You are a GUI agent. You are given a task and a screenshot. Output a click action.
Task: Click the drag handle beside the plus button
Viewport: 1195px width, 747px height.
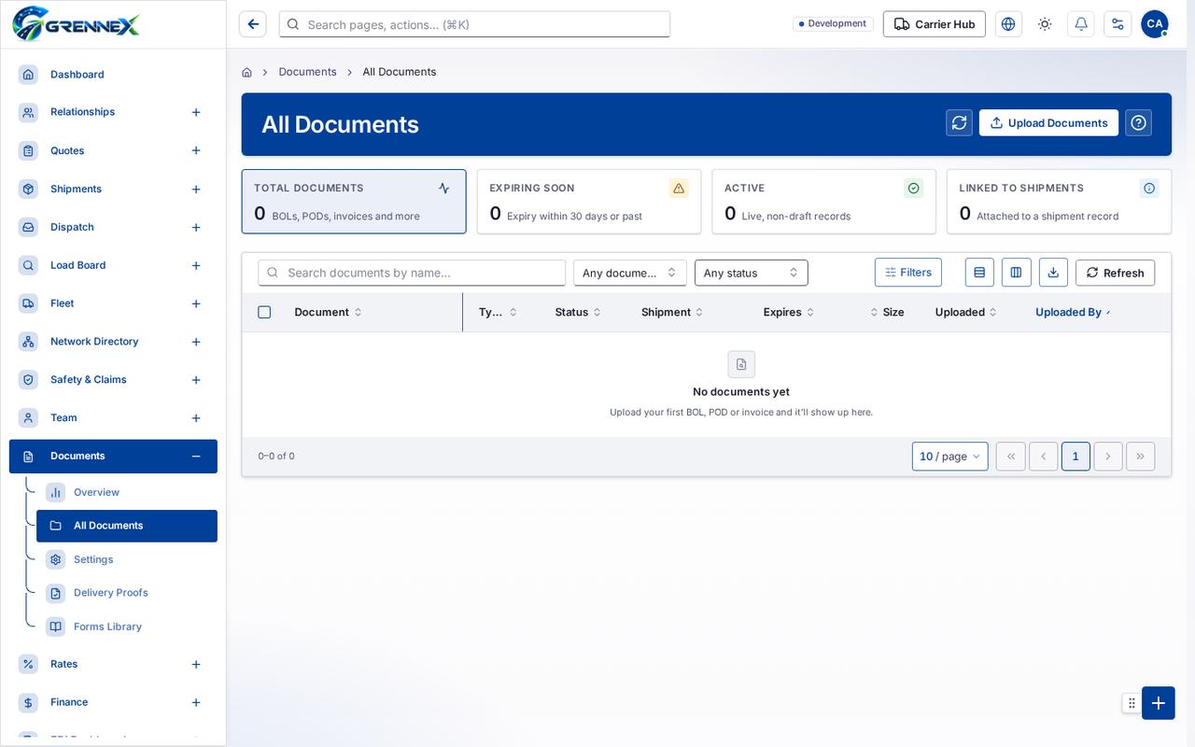point(1132,703)
